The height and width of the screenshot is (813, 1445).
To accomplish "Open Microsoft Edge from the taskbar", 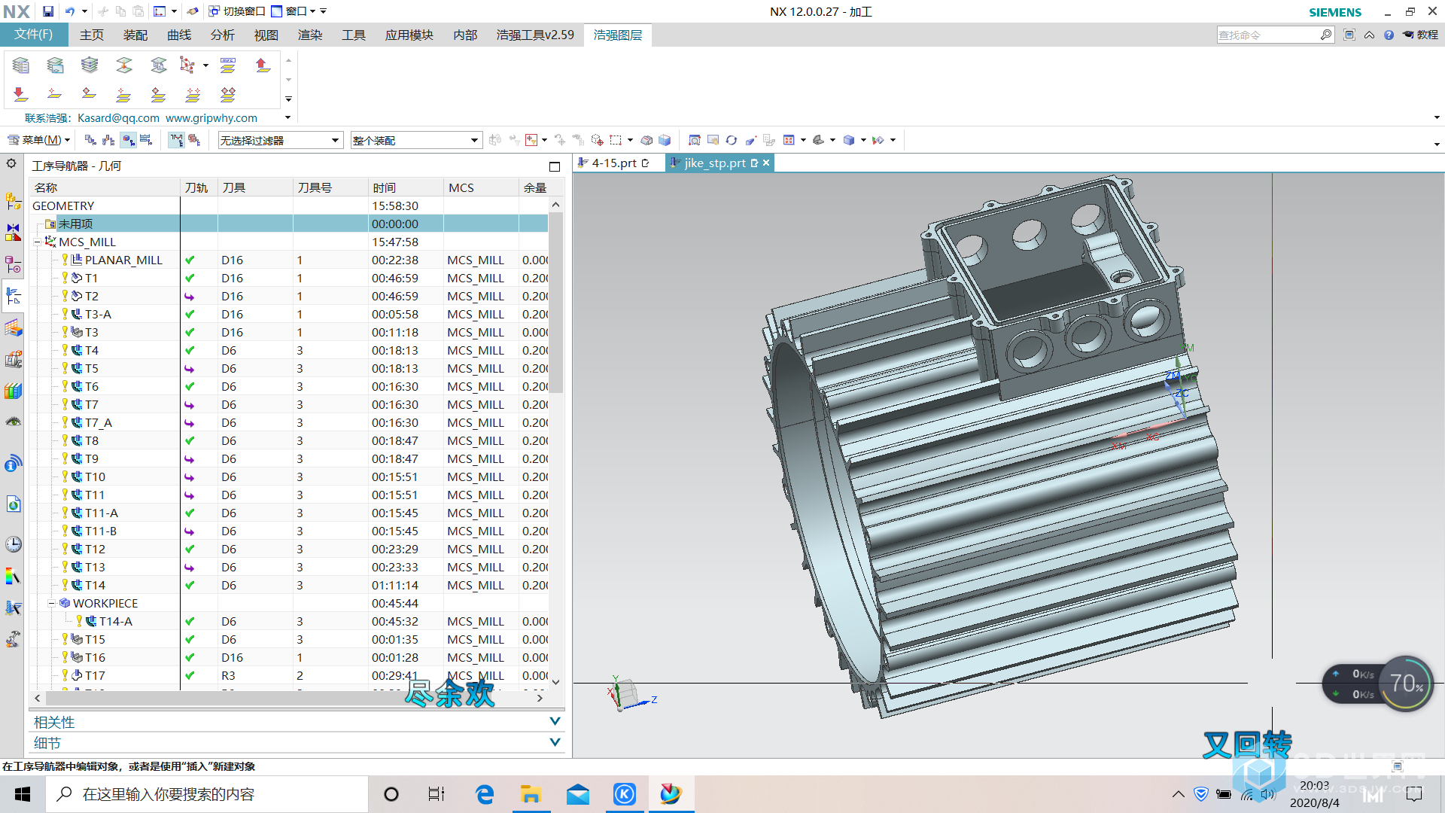I will click(x=485, y=794).
